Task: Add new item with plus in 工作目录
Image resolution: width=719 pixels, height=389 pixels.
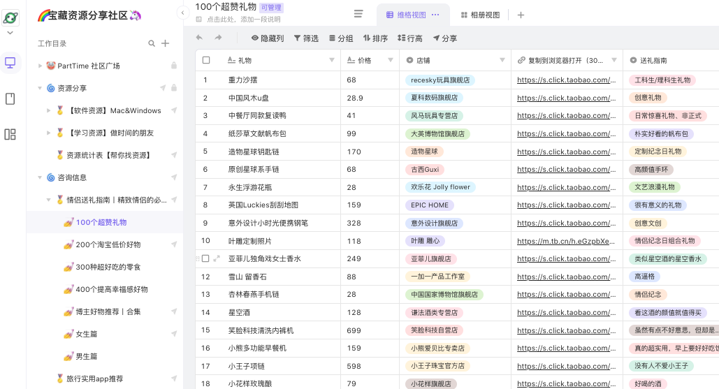Action: 166,43
